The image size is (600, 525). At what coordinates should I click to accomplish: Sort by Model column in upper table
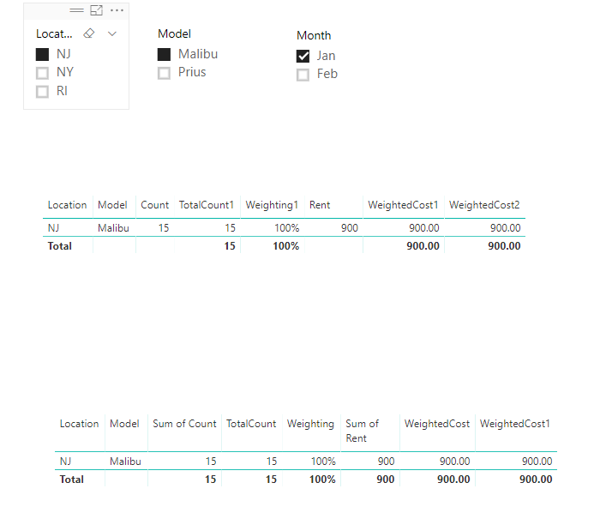pyautogui.click(x=112, y=205)
